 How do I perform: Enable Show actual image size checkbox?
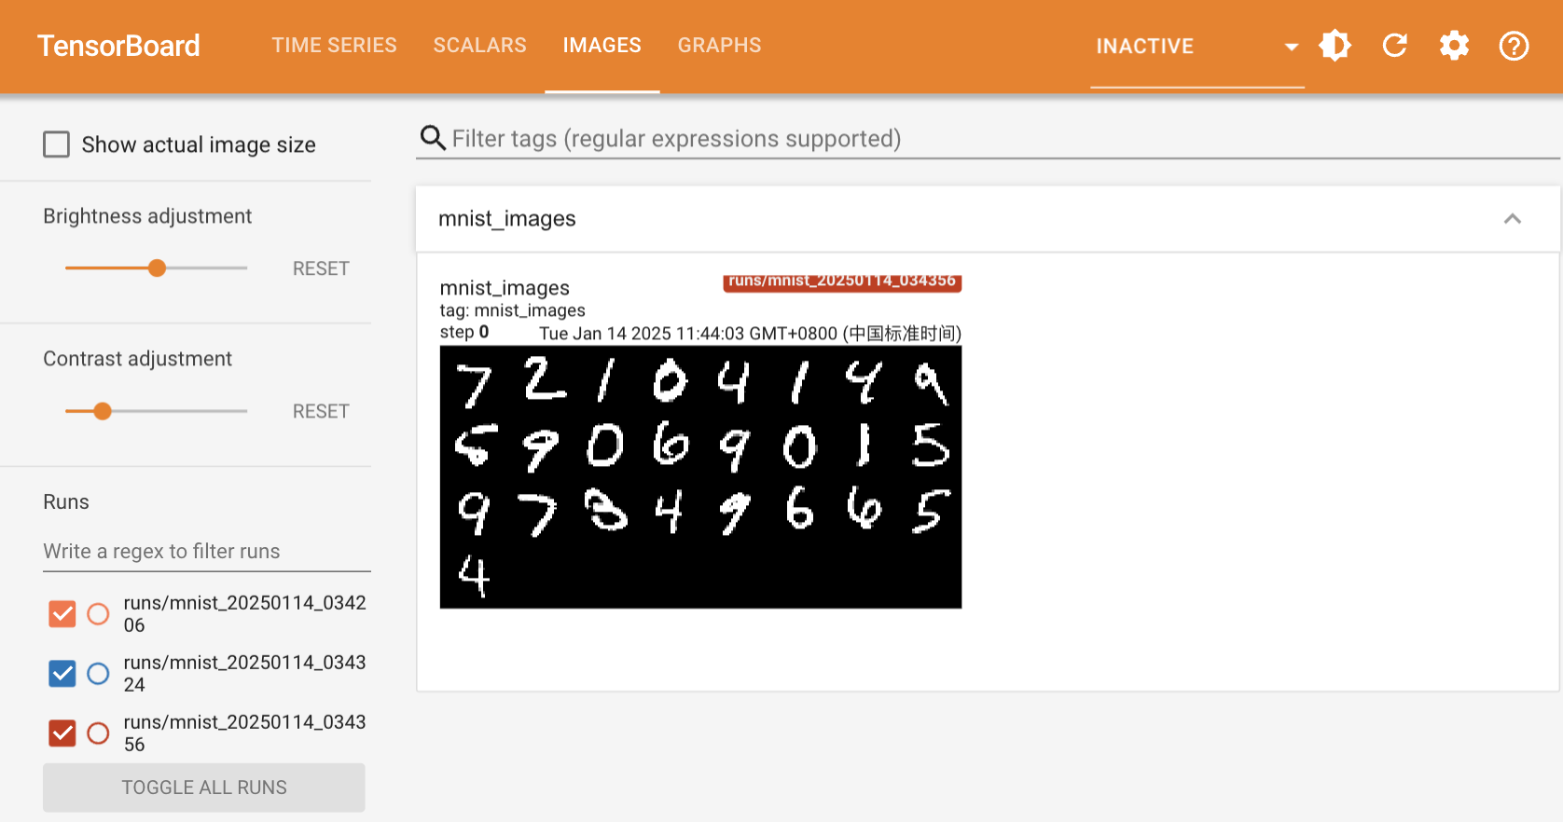coord(57,144)
